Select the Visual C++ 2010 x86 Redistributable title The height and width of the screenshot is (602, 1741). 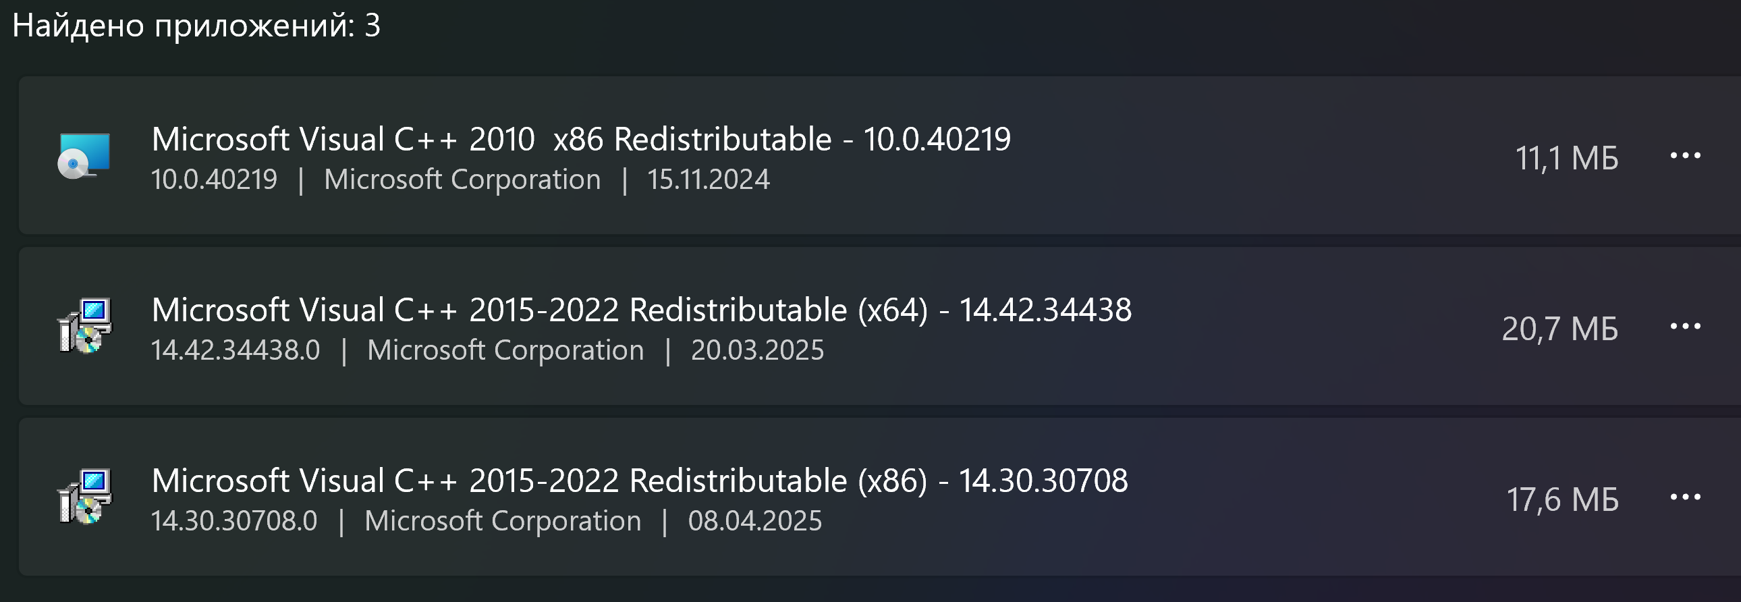(580, 139)
